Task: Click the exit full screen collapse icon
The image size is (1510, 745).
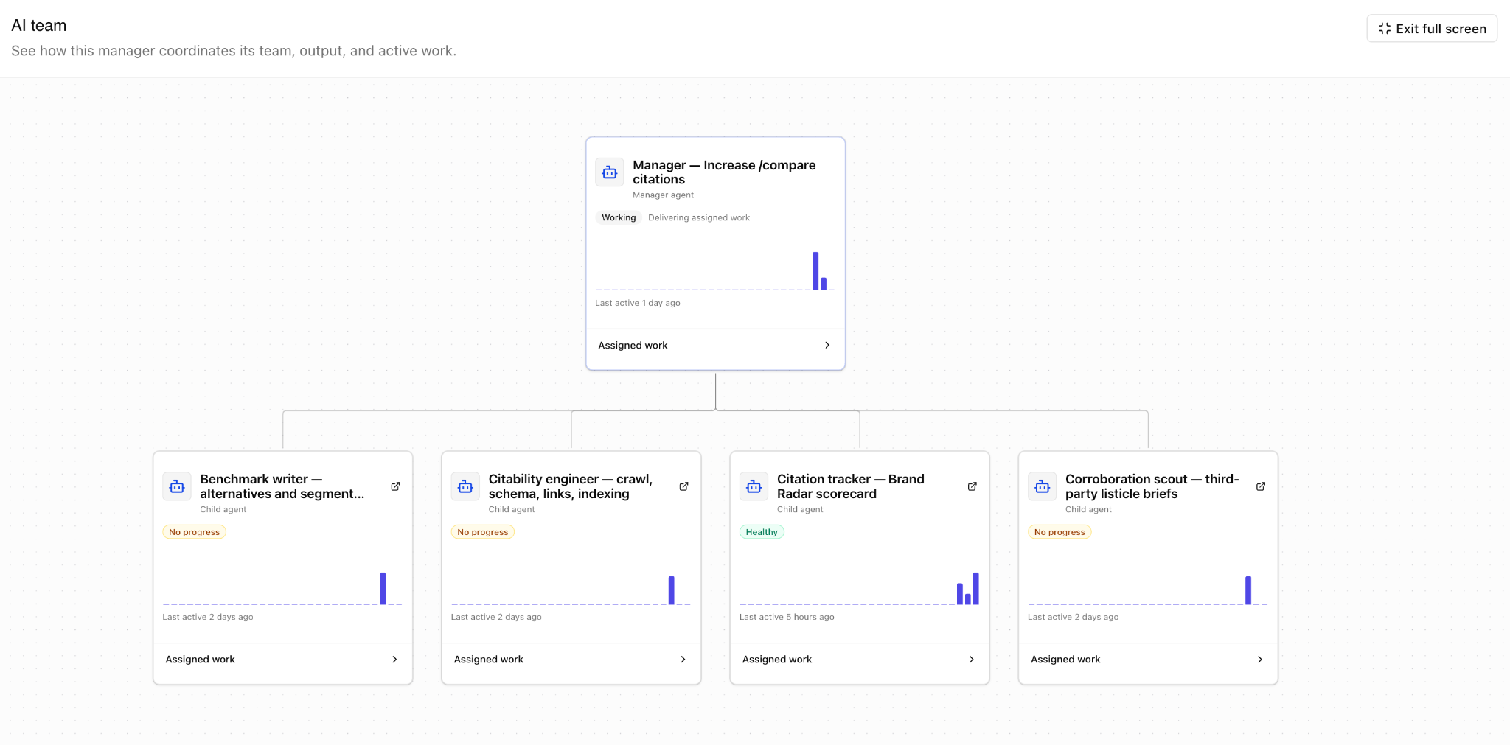Action: coord(1384,29)
